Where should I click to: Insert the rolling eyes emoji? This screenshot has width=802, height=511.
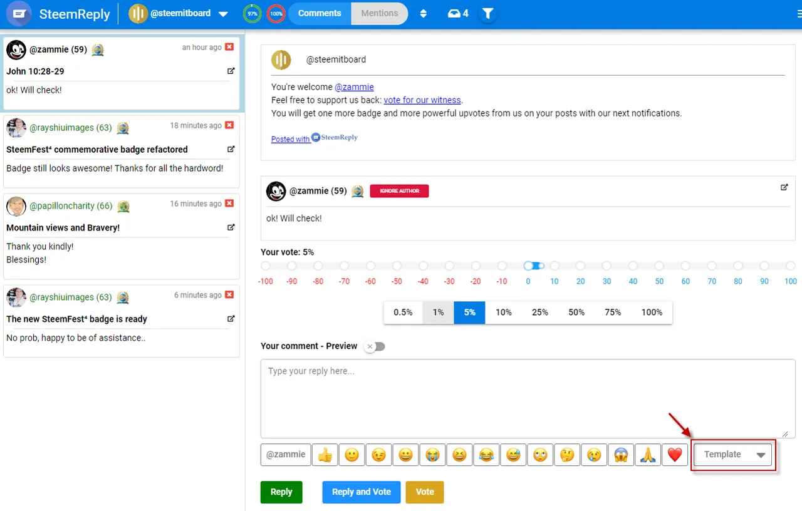[540, 455]
